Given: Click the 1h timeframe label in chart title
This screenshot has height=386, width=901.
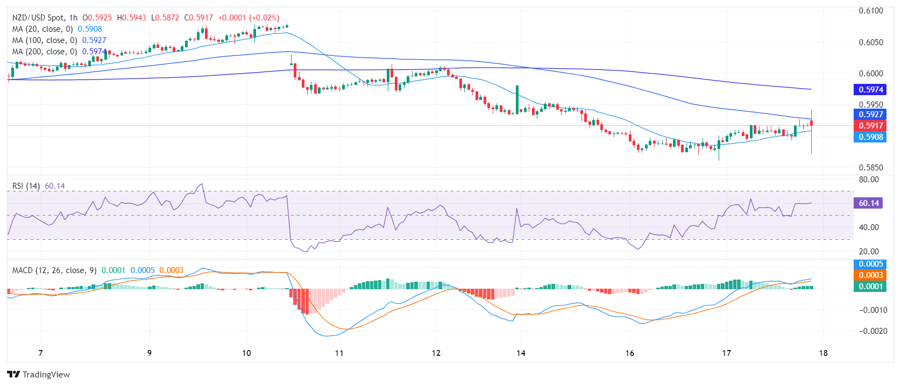Looking at the screenshot, I should 73,18.
